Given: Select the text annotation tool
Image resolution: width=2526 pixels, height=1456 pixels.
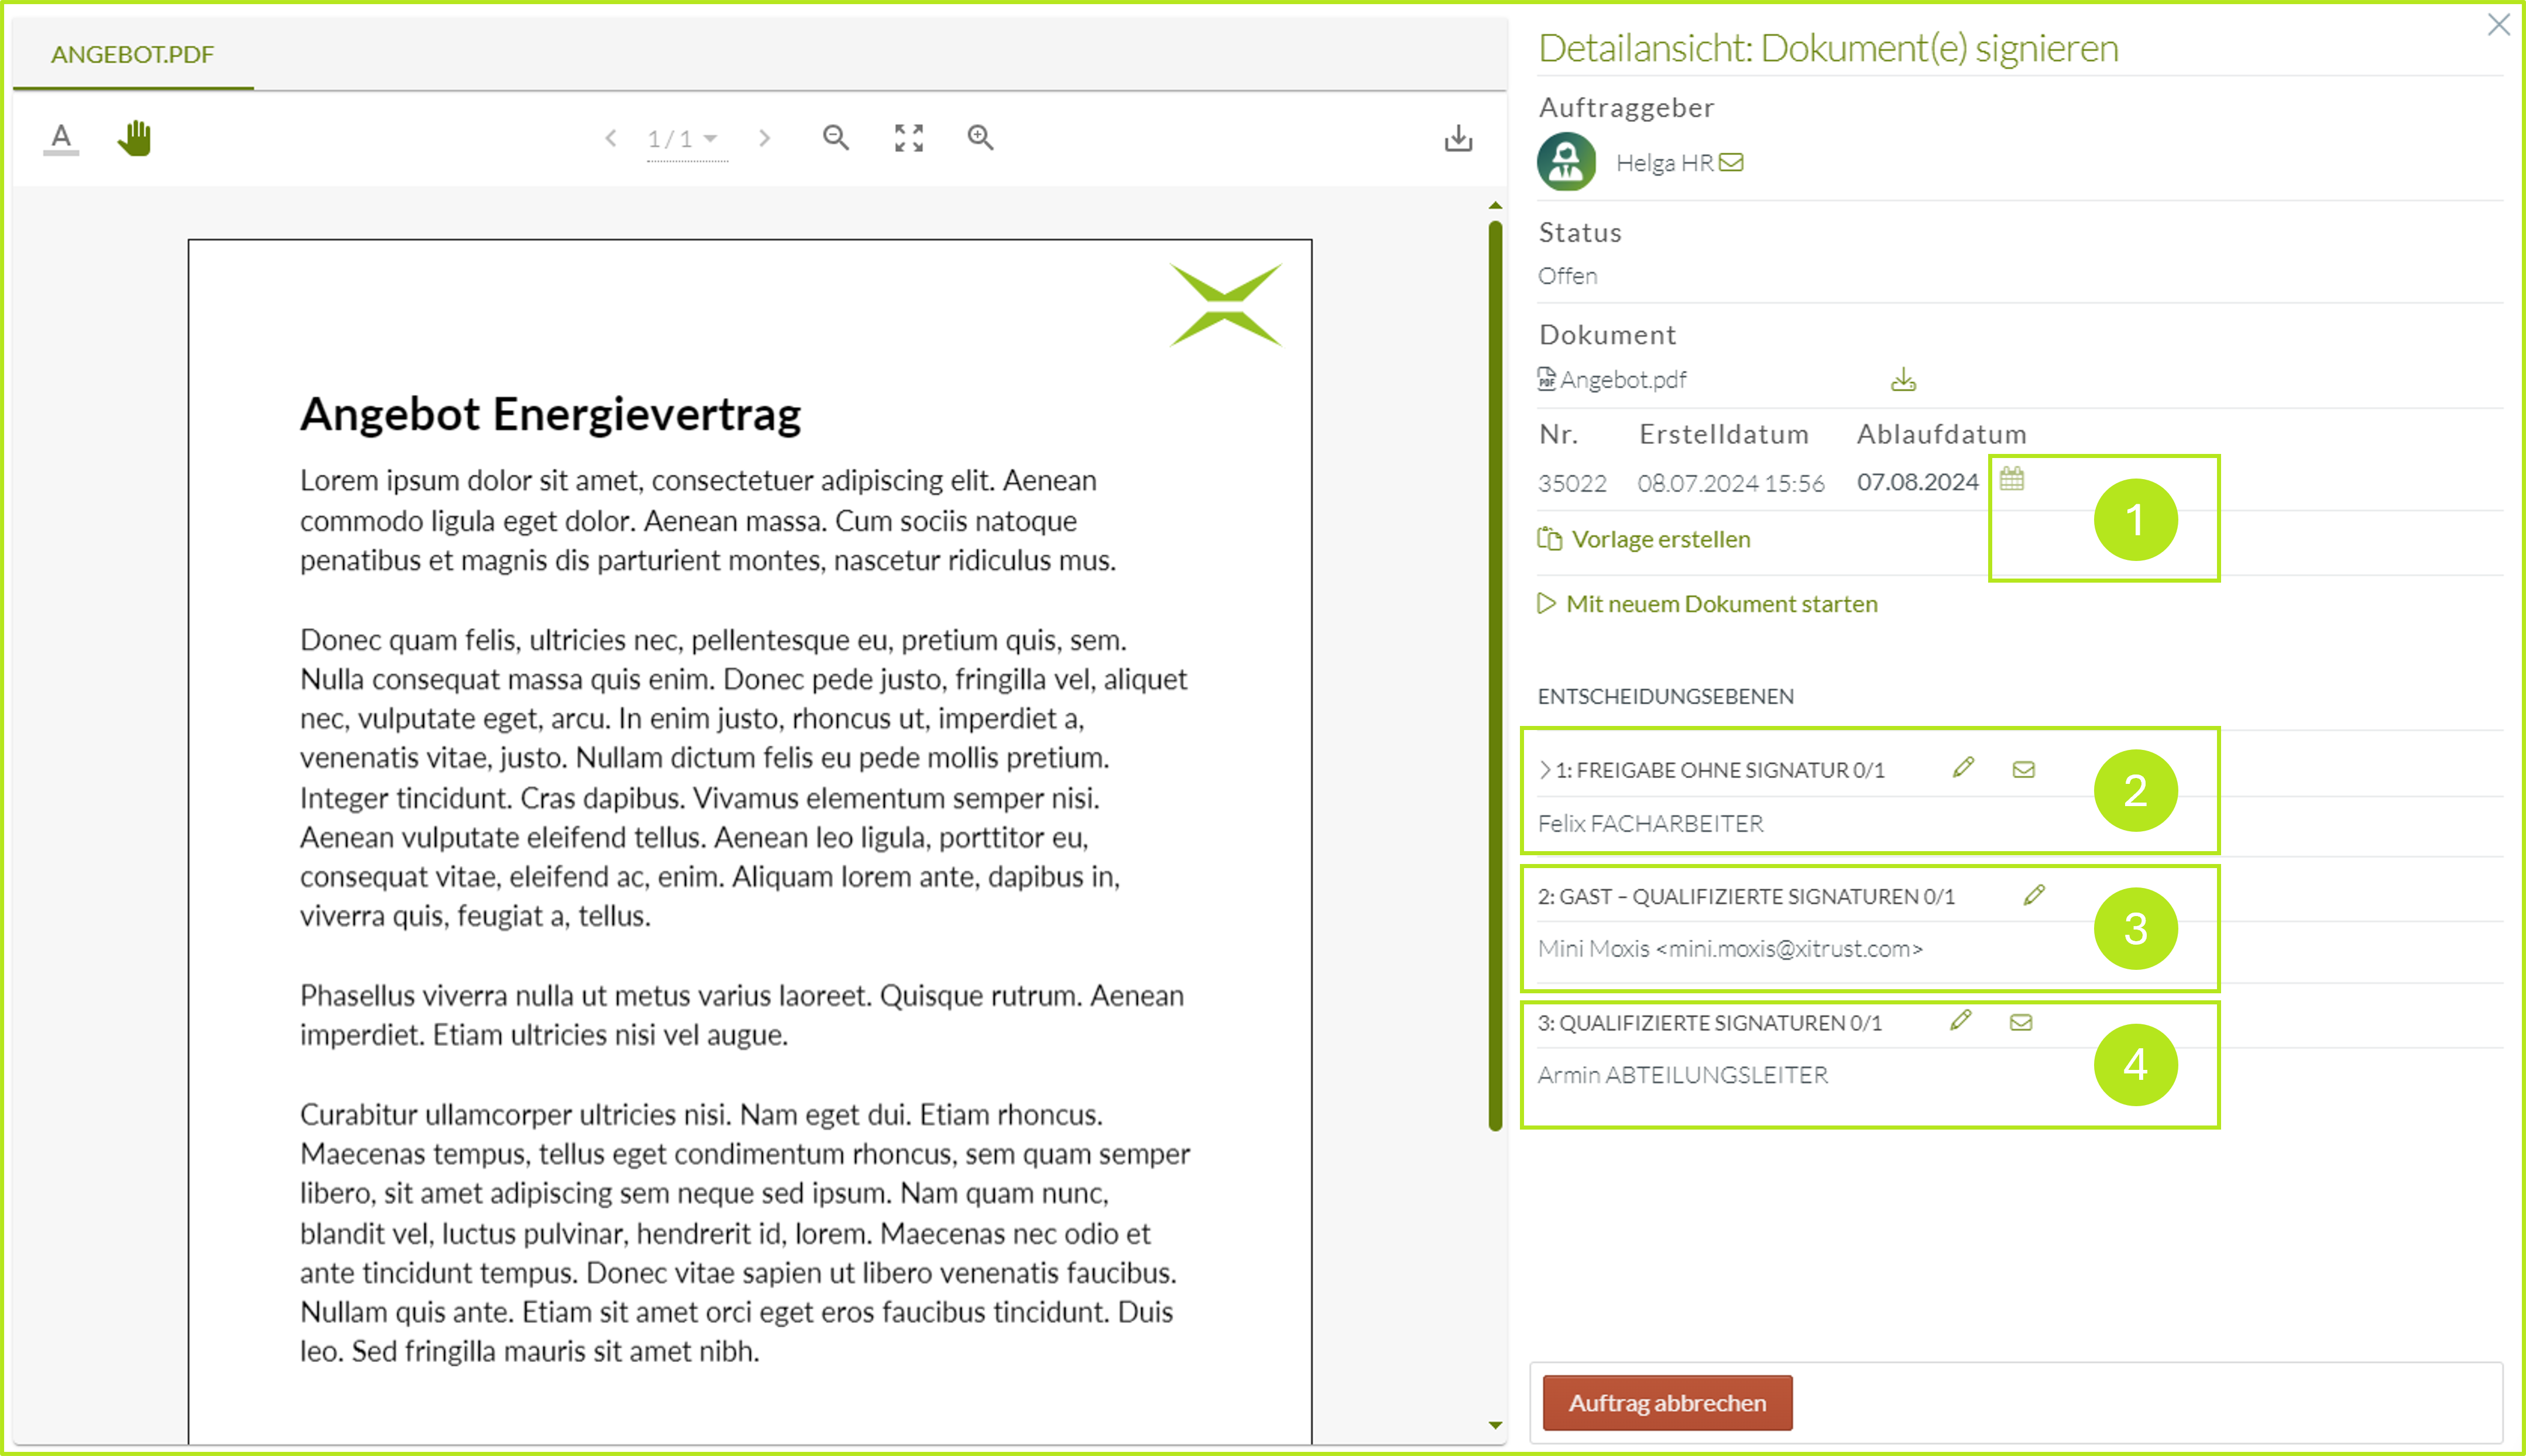Looking at the screenshot, I should (60, 138).
